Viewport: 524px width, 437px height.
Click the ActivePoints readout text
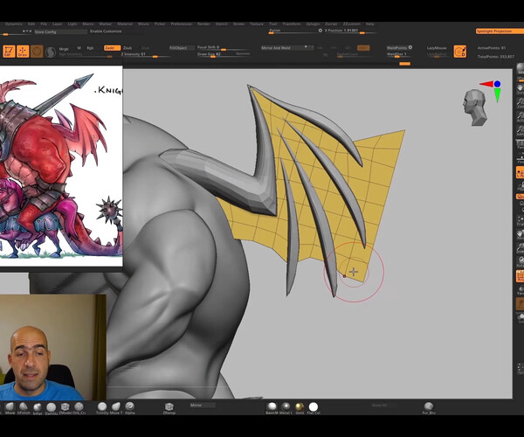491,48
